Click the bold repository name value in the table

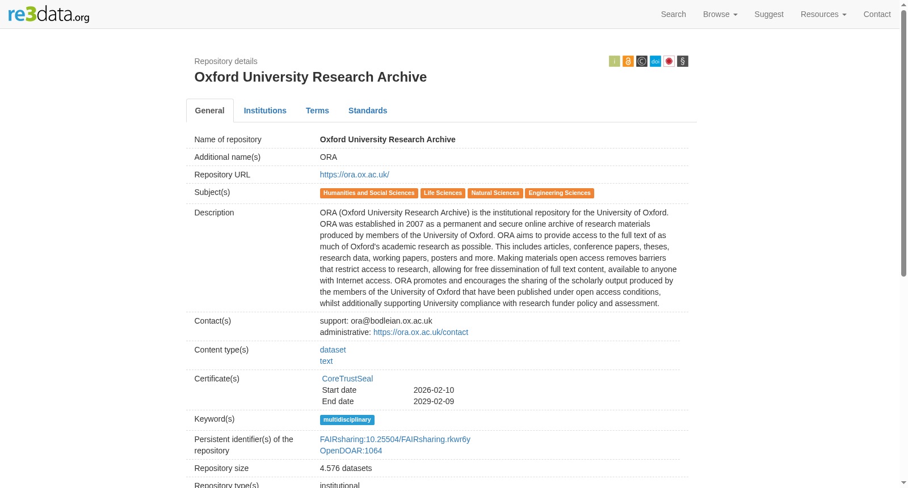coord(388,139)
